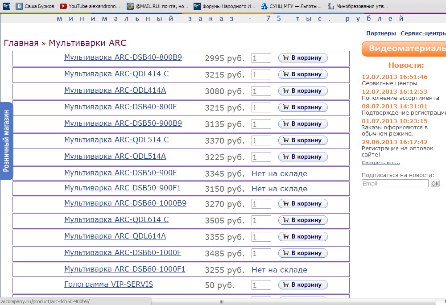Screen dimensions: 446x305
Task: Click quantity field for ARC-DSB60-1000B9
Action: coord(261,204)
